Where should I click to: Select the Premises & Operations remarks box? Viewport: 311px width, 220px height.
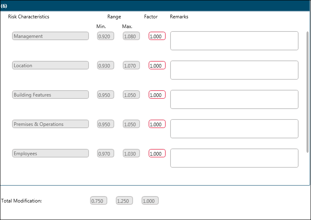(234, 129)
